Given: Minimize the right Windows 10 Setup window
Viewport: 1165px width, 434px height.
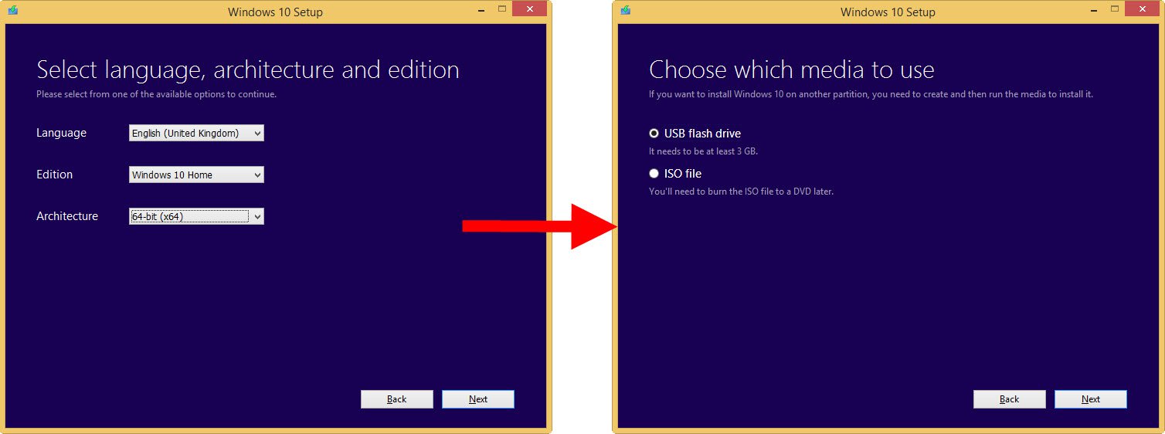Looking at the screenshot, I should (1093, 9).
